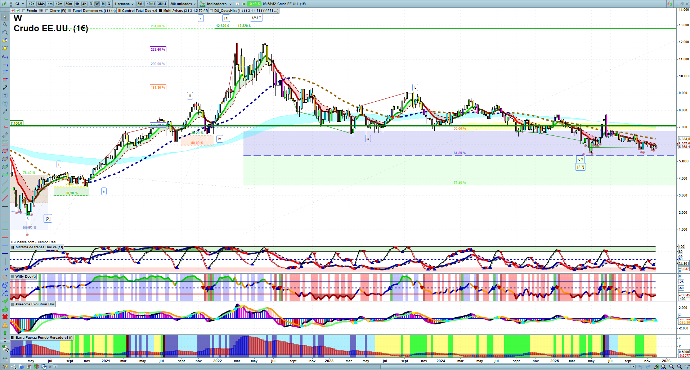Open the '1 semana' period dropdown
This screenshot has width=690, height=370.
[124, 4]
